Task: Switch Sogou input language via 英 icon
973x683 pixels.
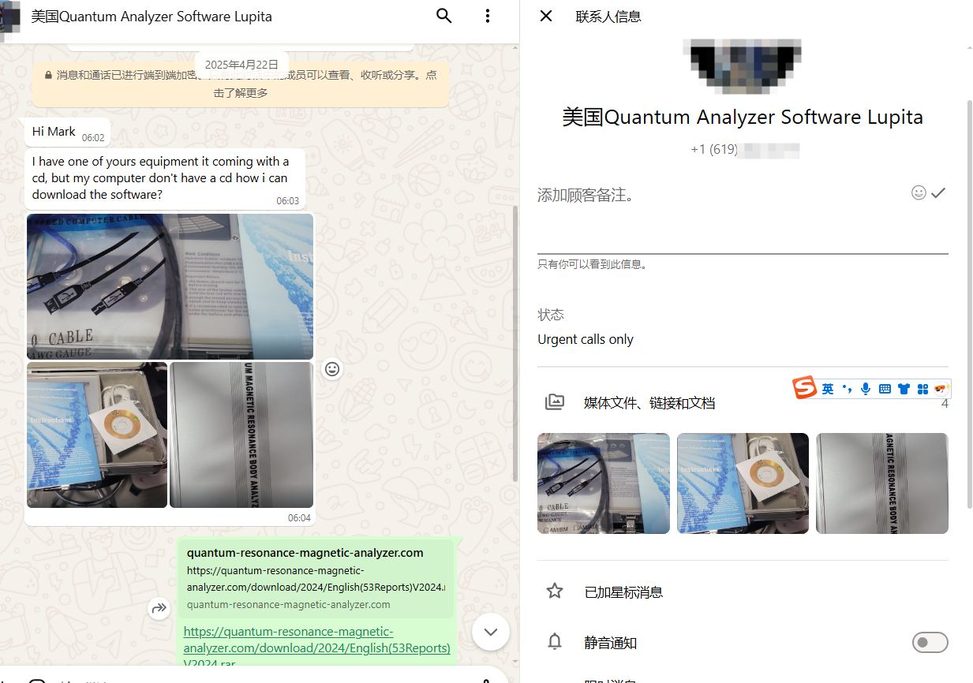Action: pyautogui.click(x=827, y=389)
